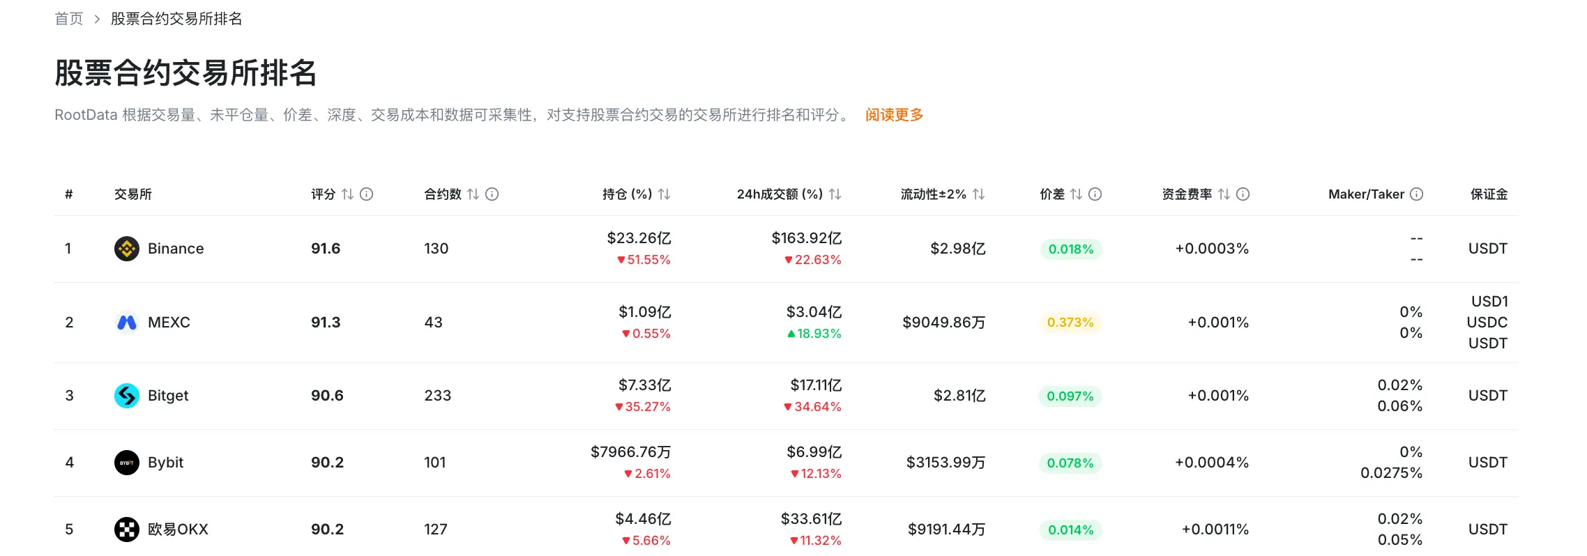
Task: Click the yellow 0.373% spread badge
Action: 1070,323
